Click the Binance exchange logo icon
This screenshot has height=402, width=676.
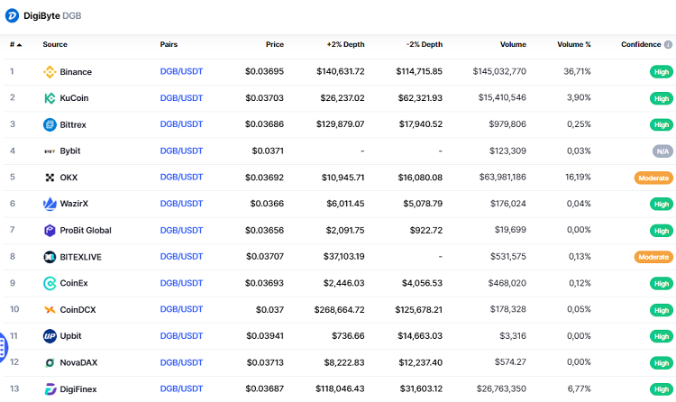pyautogui.click(x=50, y=72)
